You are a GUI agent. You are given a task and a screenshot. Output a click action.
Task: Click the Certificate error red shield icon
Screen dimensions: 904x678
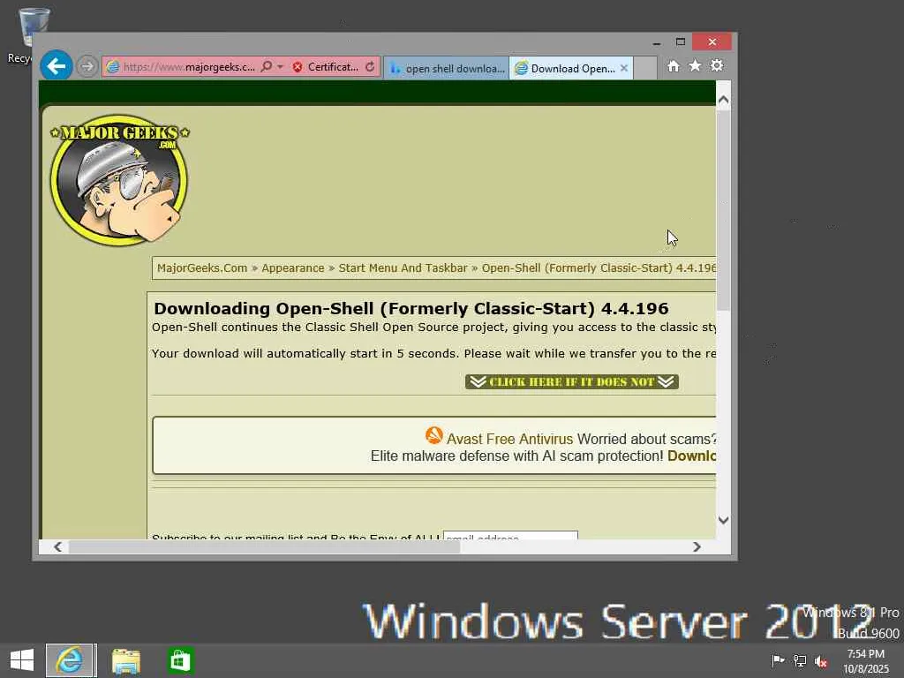298,67
